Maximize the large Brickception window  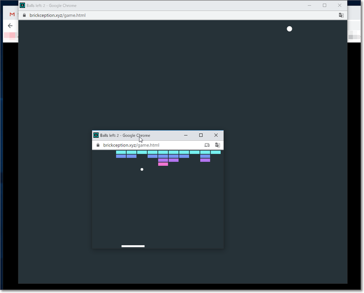(x=324, y=6)
